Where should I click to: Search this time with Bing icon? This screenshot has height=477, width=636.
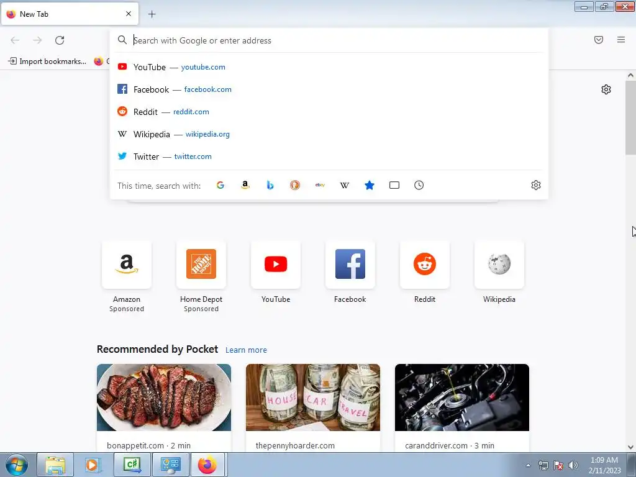click(270, 185)
